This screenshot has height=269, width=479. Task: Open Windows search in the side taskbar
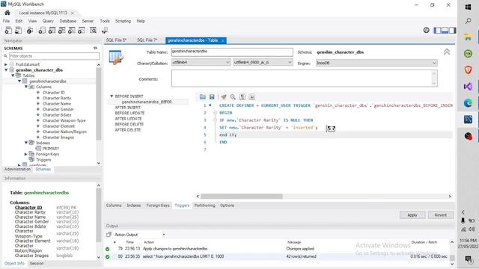(x=468, y=21)
